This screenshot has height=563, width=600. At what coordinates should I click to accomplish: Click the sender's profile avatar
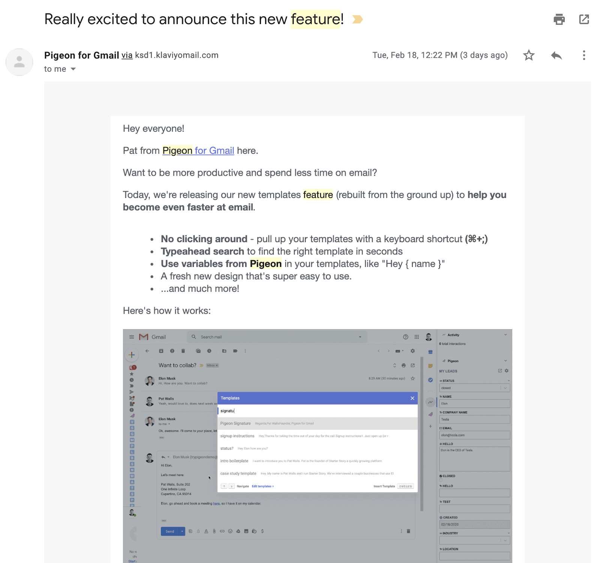click(x=19, y=62)
